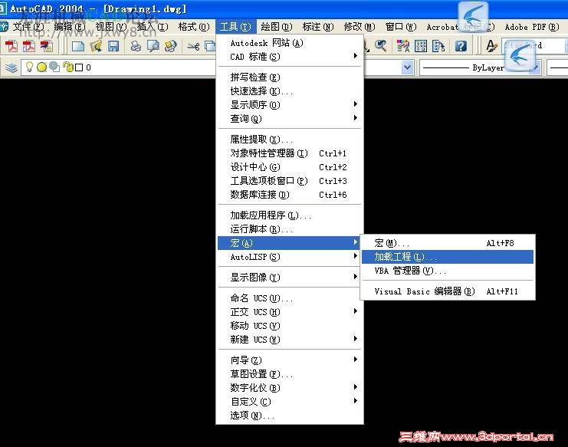Open the DesignCenter grid icon
Image resolution: width=568 pixels, height=447 pixels.
coord(421,46)
